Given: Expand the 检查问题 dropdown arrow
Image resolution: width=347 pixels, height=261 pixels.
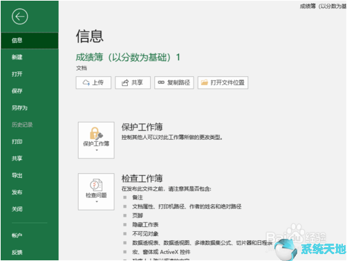Looking at the screenshot, I should tap(97, 201).
